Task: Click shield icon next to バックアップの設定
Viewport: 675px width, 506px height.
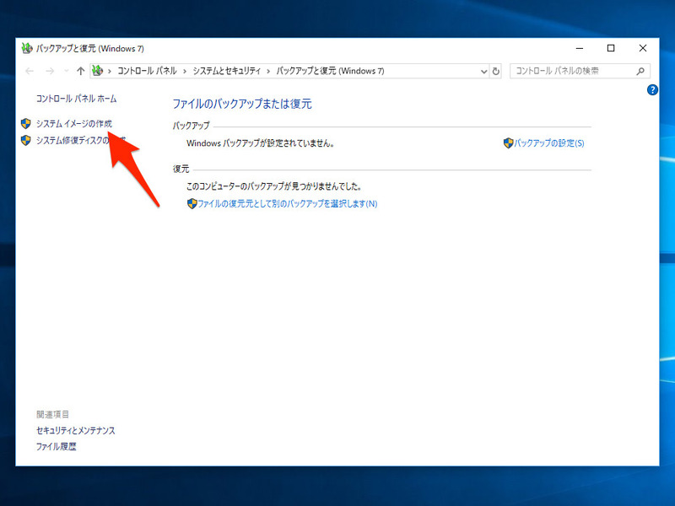Action: coord(509,143)
